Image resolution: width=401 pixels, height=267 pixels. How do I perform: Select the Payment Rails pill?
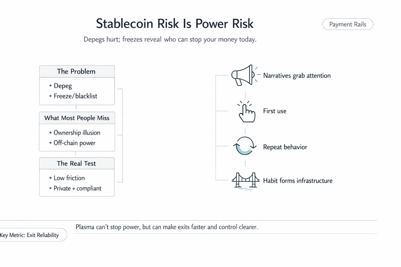click(x=348, y=24)
